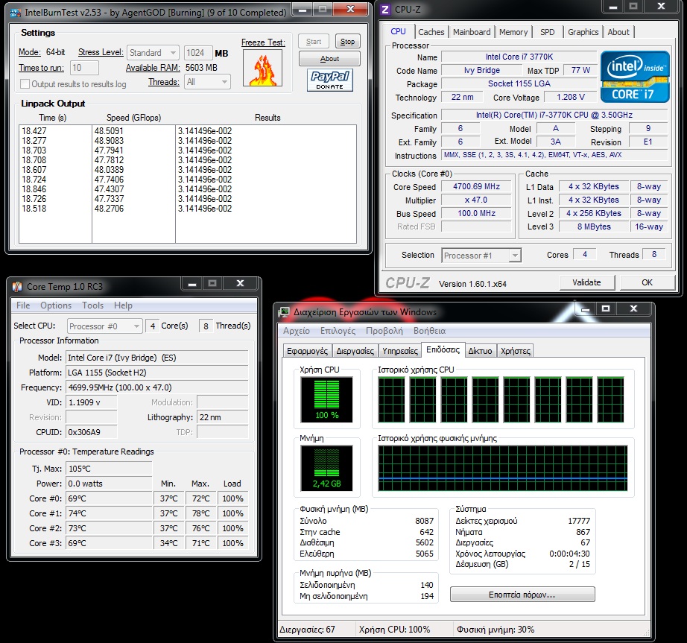Image resolution: width=687 pixels, height=643 pixels.
Task: Click the CPU-Z title bar Z icon
Action: coord(385,10)
